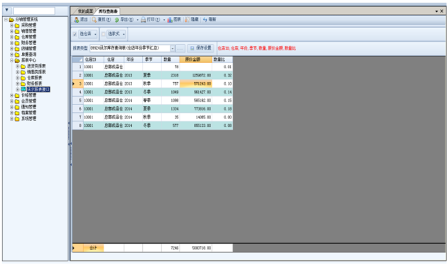Open the 导出 dropdown arrow
The width and height of the screenshot is (448, 265).
[137, 20]
